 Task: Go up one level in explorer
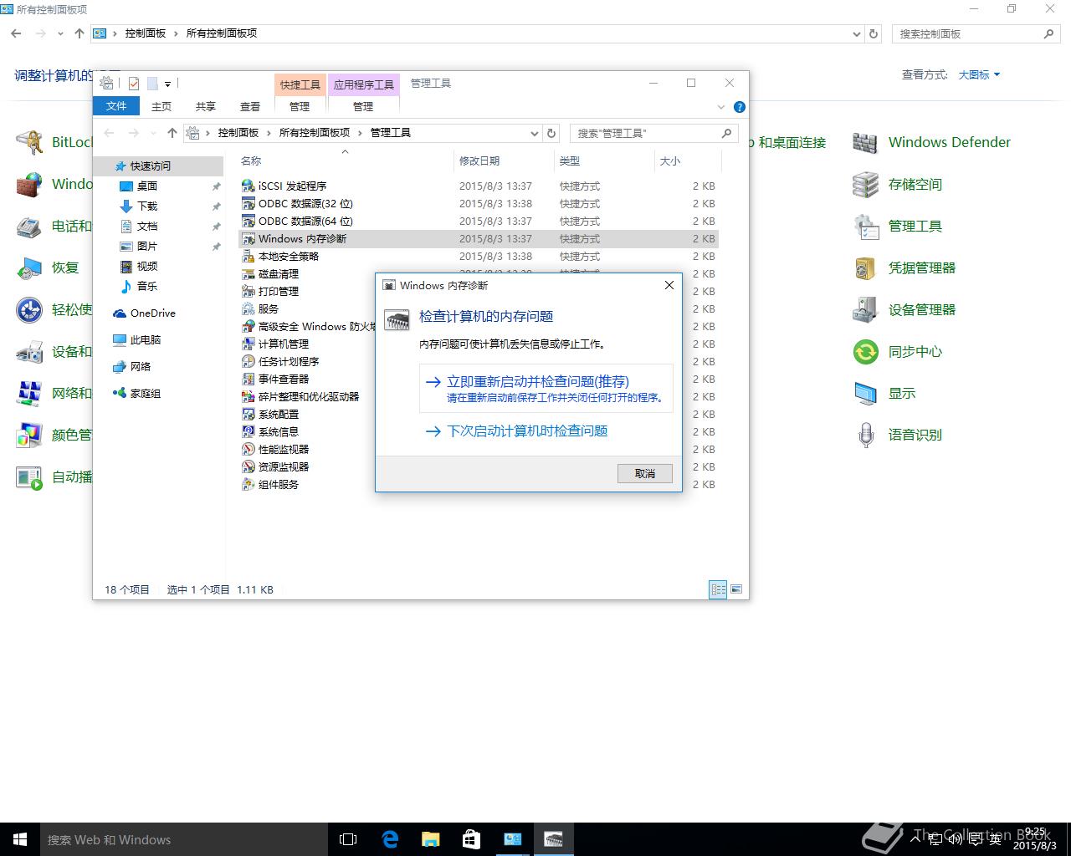[172, 133]
